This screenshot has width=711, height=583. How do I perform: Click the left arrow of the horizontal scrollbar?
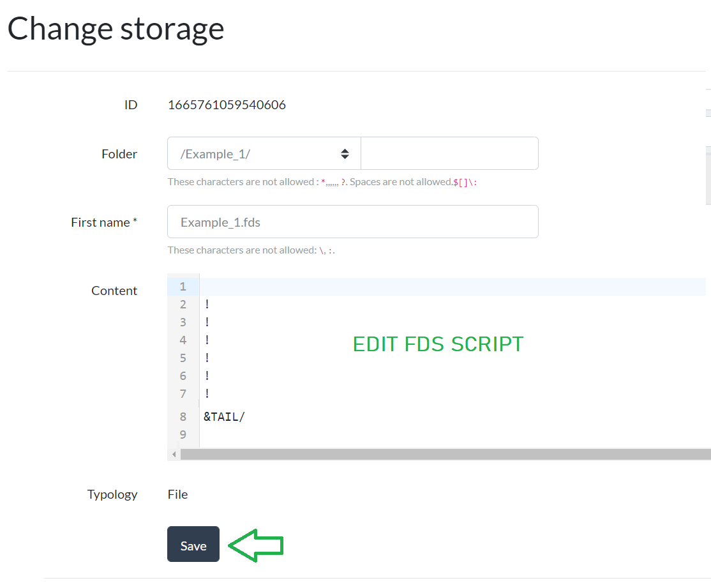click(173, 453)
